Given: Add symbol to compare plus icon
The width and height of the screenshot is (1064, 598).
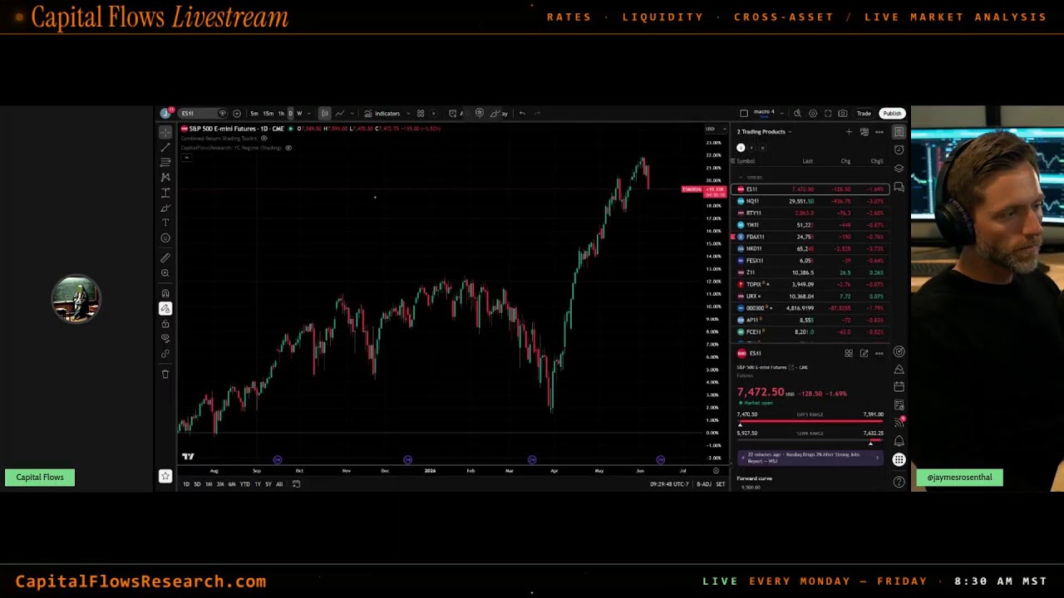Looking at the screenshot, I should pos(237,113).
